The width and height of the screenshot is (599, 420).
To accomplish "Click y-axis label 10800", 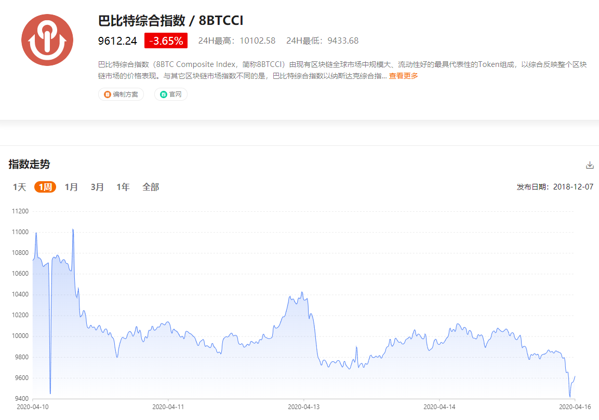I will click(20, 253).
